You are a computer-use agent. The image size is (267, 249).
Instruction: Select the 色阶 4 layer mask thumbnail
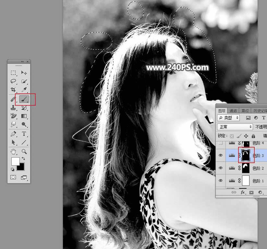pos(246,144)
